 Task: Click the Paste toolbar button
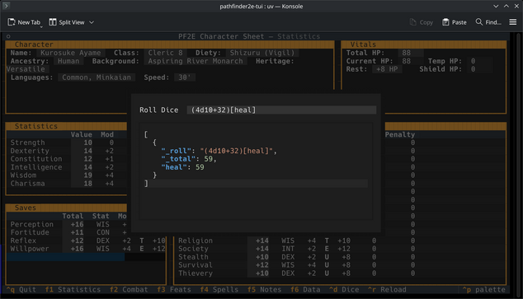pyautogui.click(x=454, y=22)
